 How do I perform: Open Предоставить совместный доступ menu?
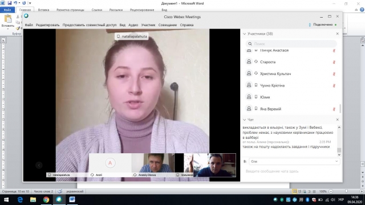pyautogui.click(x=90, y=25)
